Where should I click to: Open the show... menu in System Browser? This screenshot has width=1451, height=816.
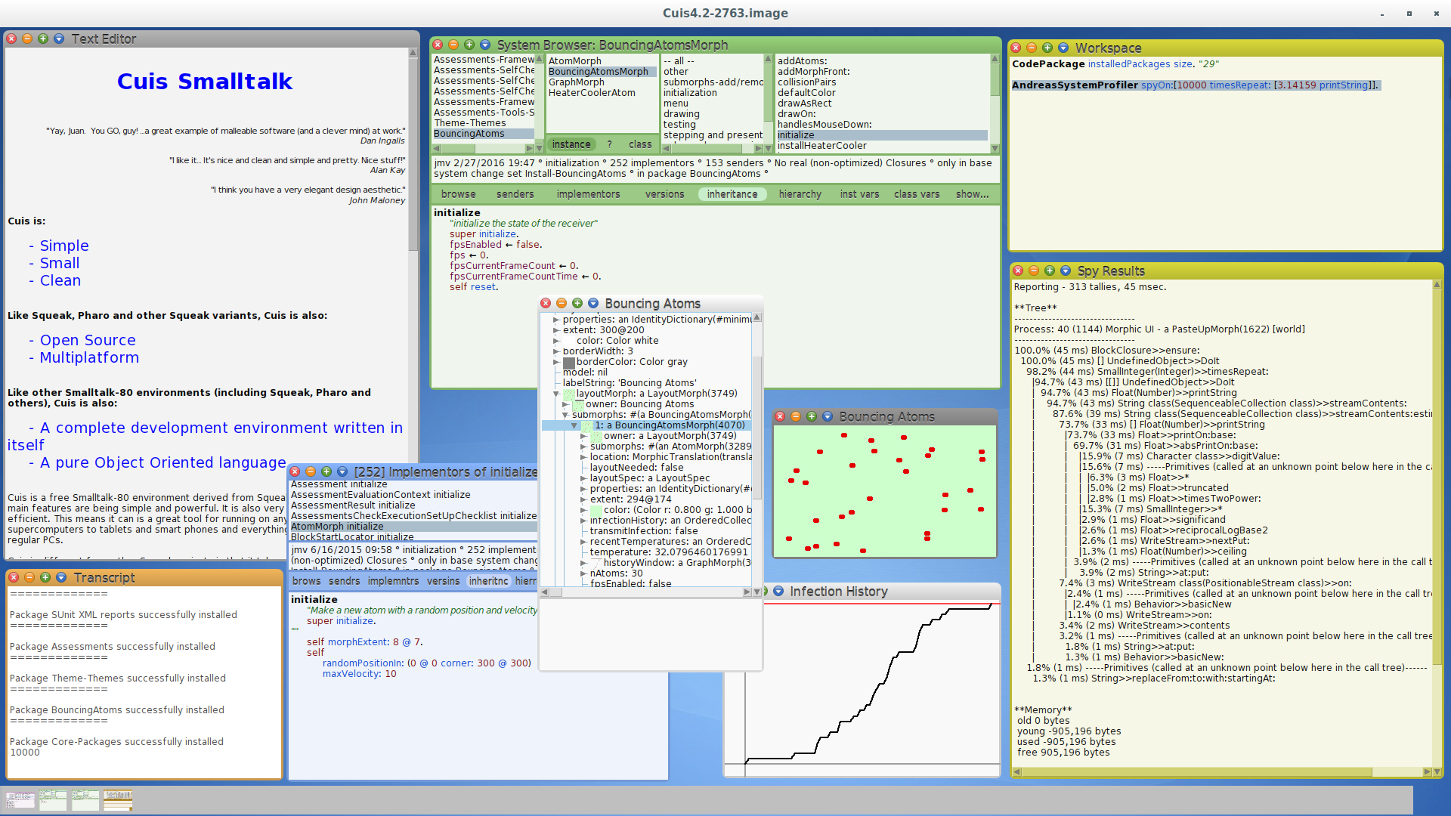pos(972,194)
